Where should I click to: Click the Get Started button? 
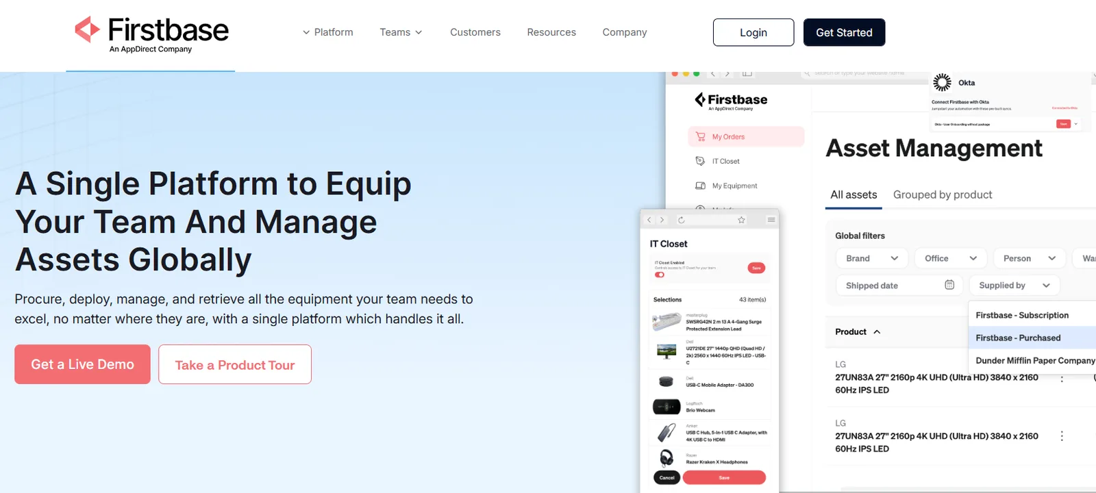[844, 32]
